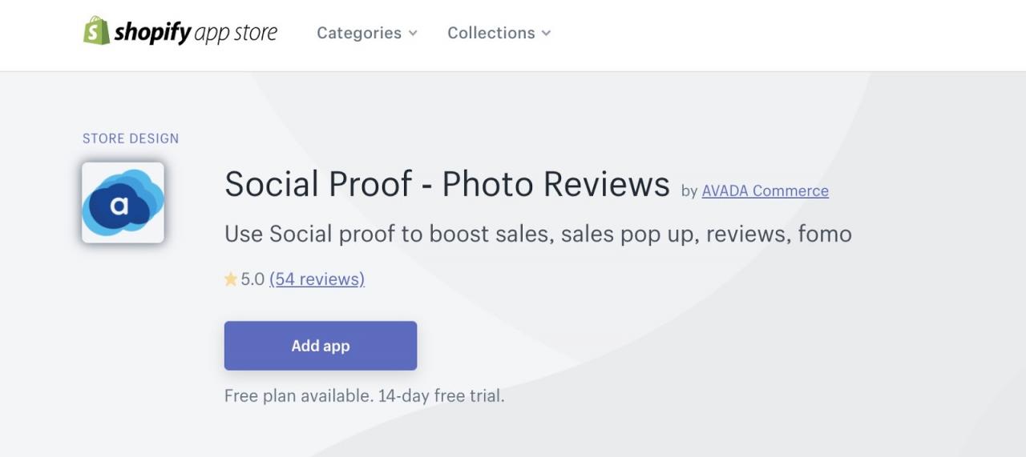
Task: Click the AVADA blue cloud app icon
Action: point(123,202)
